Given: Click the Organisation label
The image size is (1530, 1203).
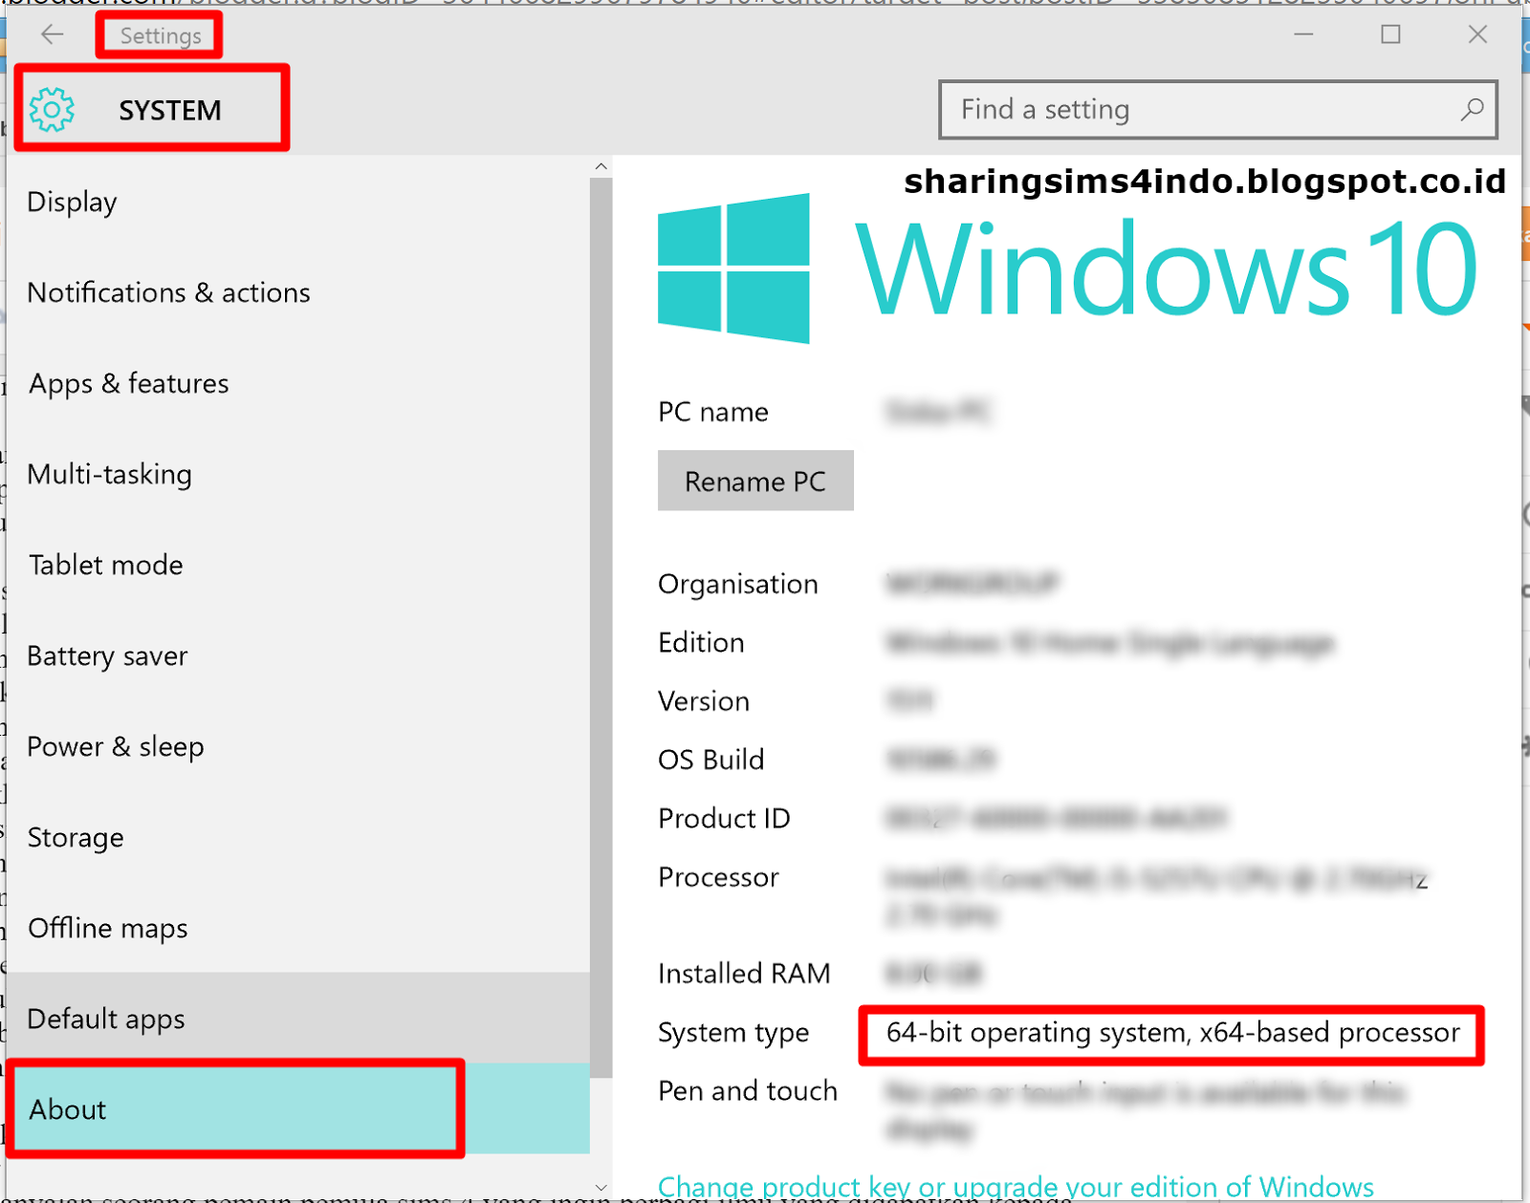Looking at the screenshot, I should (738, 585).
